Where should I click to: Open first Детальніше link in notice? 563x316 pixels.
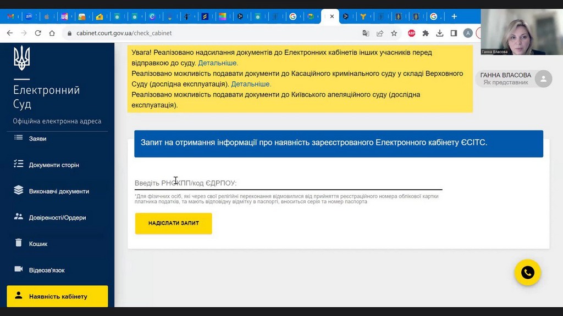[218, 63]
